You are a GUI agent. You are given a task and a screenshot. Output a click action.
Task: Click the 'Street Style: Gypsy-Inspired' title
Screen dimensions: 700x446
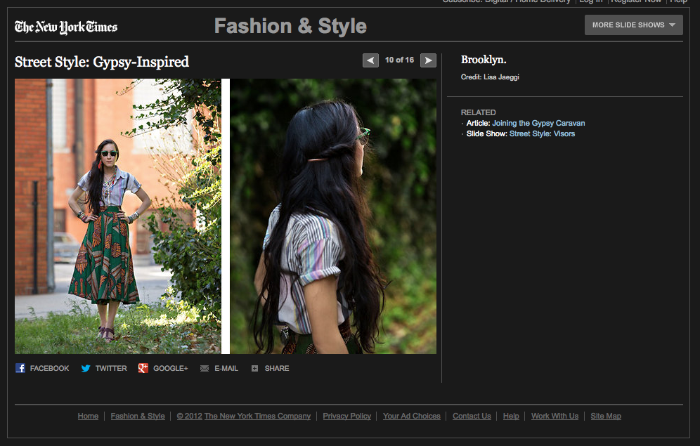pos(102,62)
